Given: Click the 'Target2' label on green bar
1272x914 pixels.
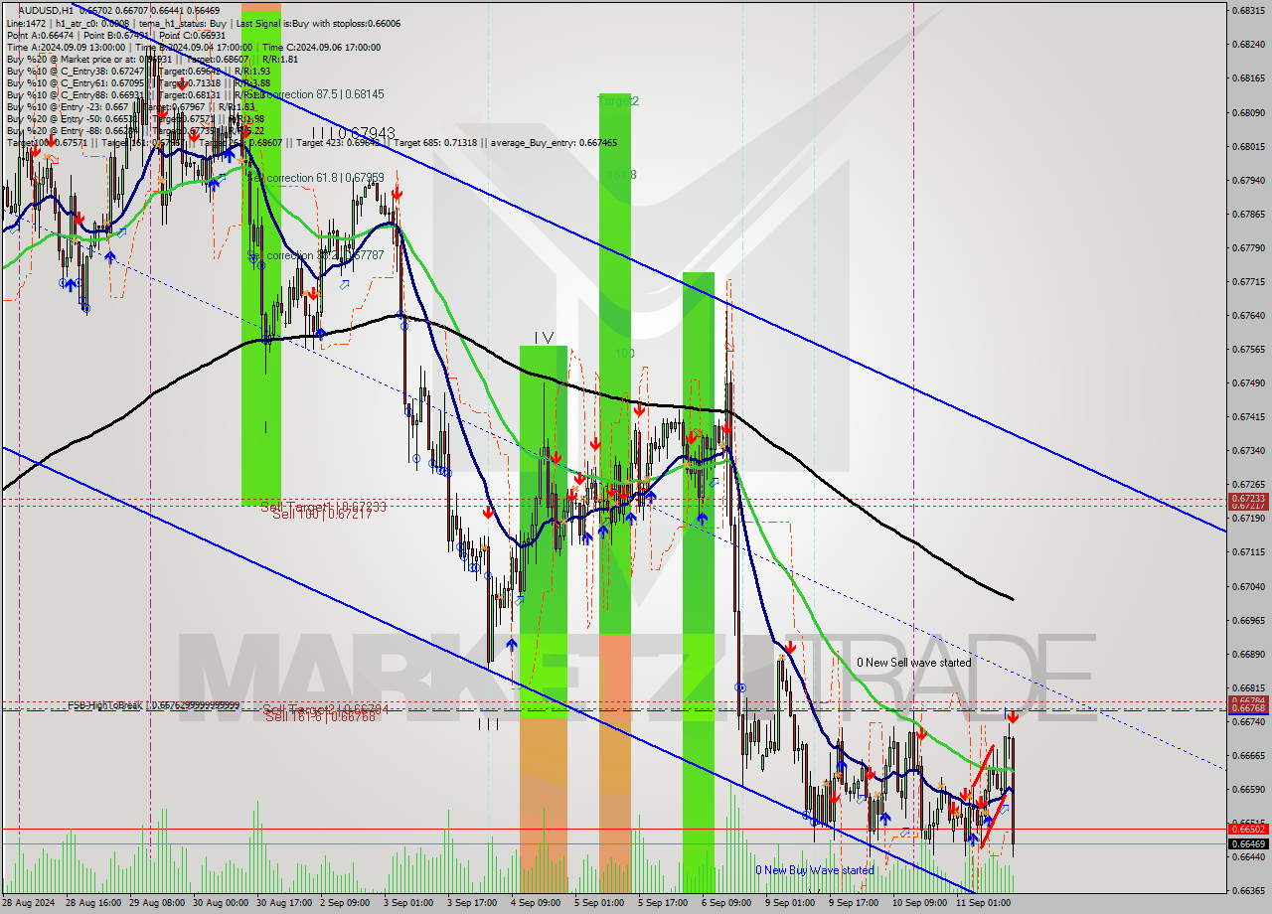Looking at the screenshot, I should [x=618, y=101].
